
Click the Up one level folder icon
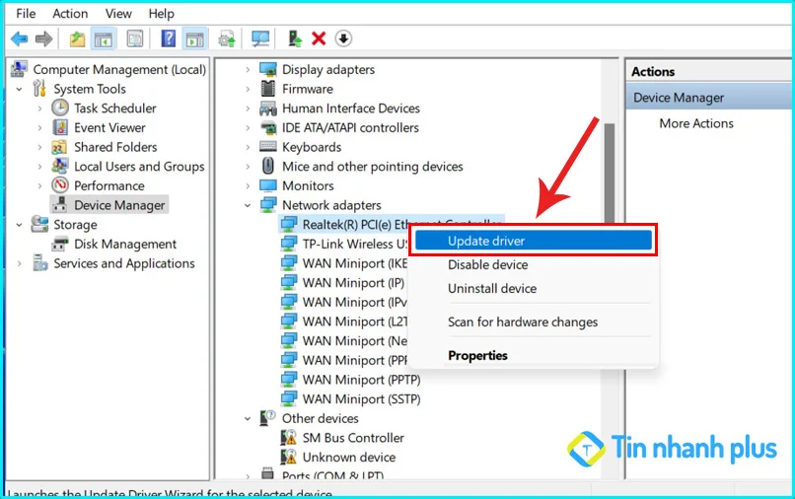click(x=77, y=38)
